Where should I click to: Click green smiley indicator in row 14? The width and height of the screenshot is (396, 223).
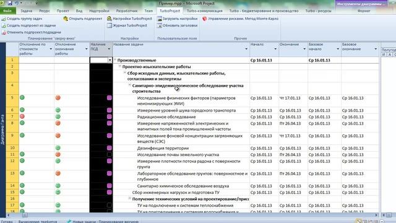pyautogui.click(x=58, y=186)
